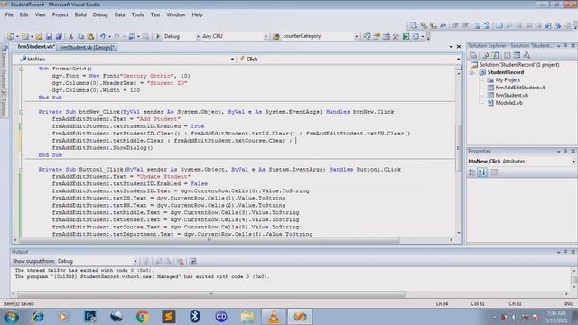Click the Save All toolbar icon

(x=59, y=36)
